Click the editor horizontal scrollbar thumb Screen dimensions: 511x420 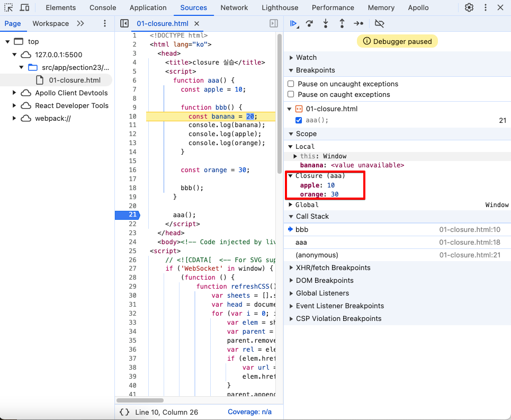click(140, 400)
